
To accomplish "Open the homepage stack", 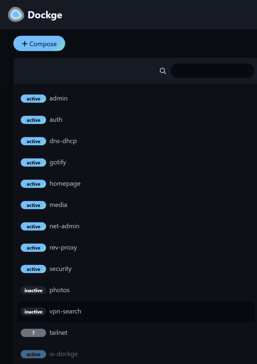I will pyautogui.click(x=65, y=184).
